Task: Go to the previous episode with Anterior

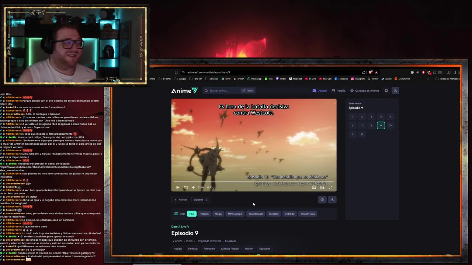Action: (x=181, y=199)
